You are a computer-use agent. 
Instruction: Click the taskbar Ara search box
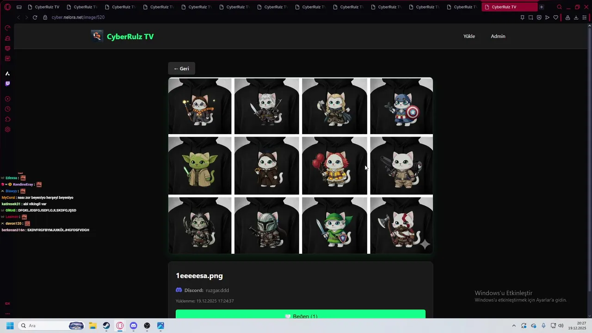coord(52,326)
